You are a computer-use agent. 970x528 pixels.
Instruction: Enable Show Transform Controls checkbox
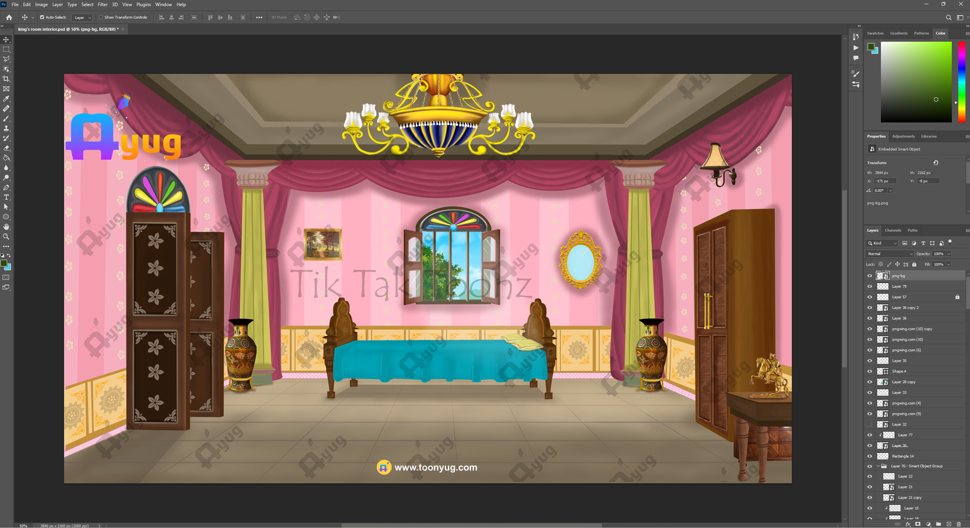101,18
